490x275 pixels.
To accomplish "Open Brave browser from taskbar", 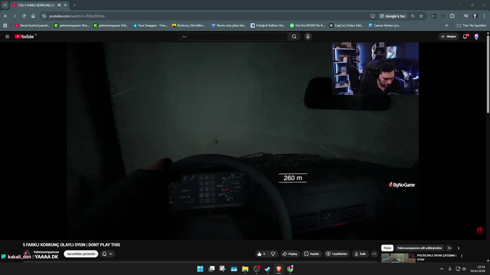I will click(x=279, y=269).
